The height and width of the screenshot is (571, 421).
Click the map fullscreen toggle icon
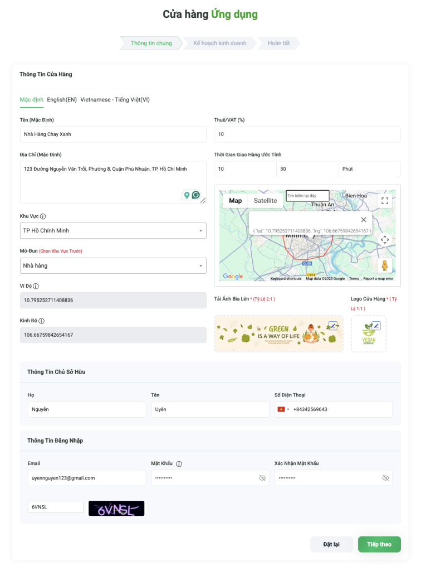tap(384, 200)
